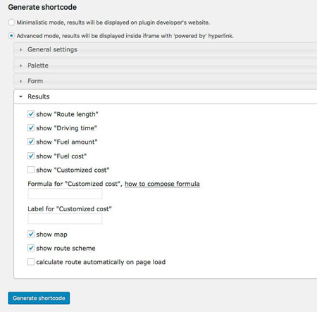Select the Minimalistic mode radio button
This screenshot has width=317, height=312.
(x=11, y=23)
